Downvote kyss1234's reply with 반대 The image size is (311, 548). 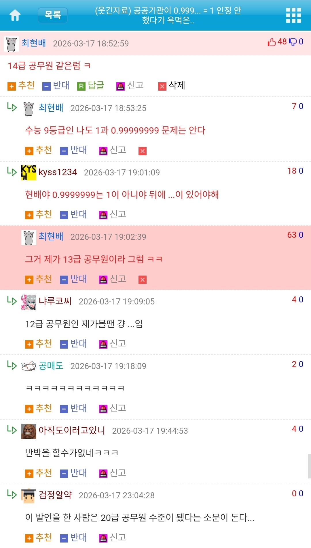[73, 214]
